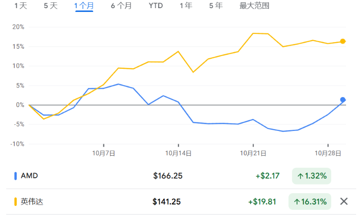Click the AMD blue color marker
360x216 pixels.
(16, 176)
